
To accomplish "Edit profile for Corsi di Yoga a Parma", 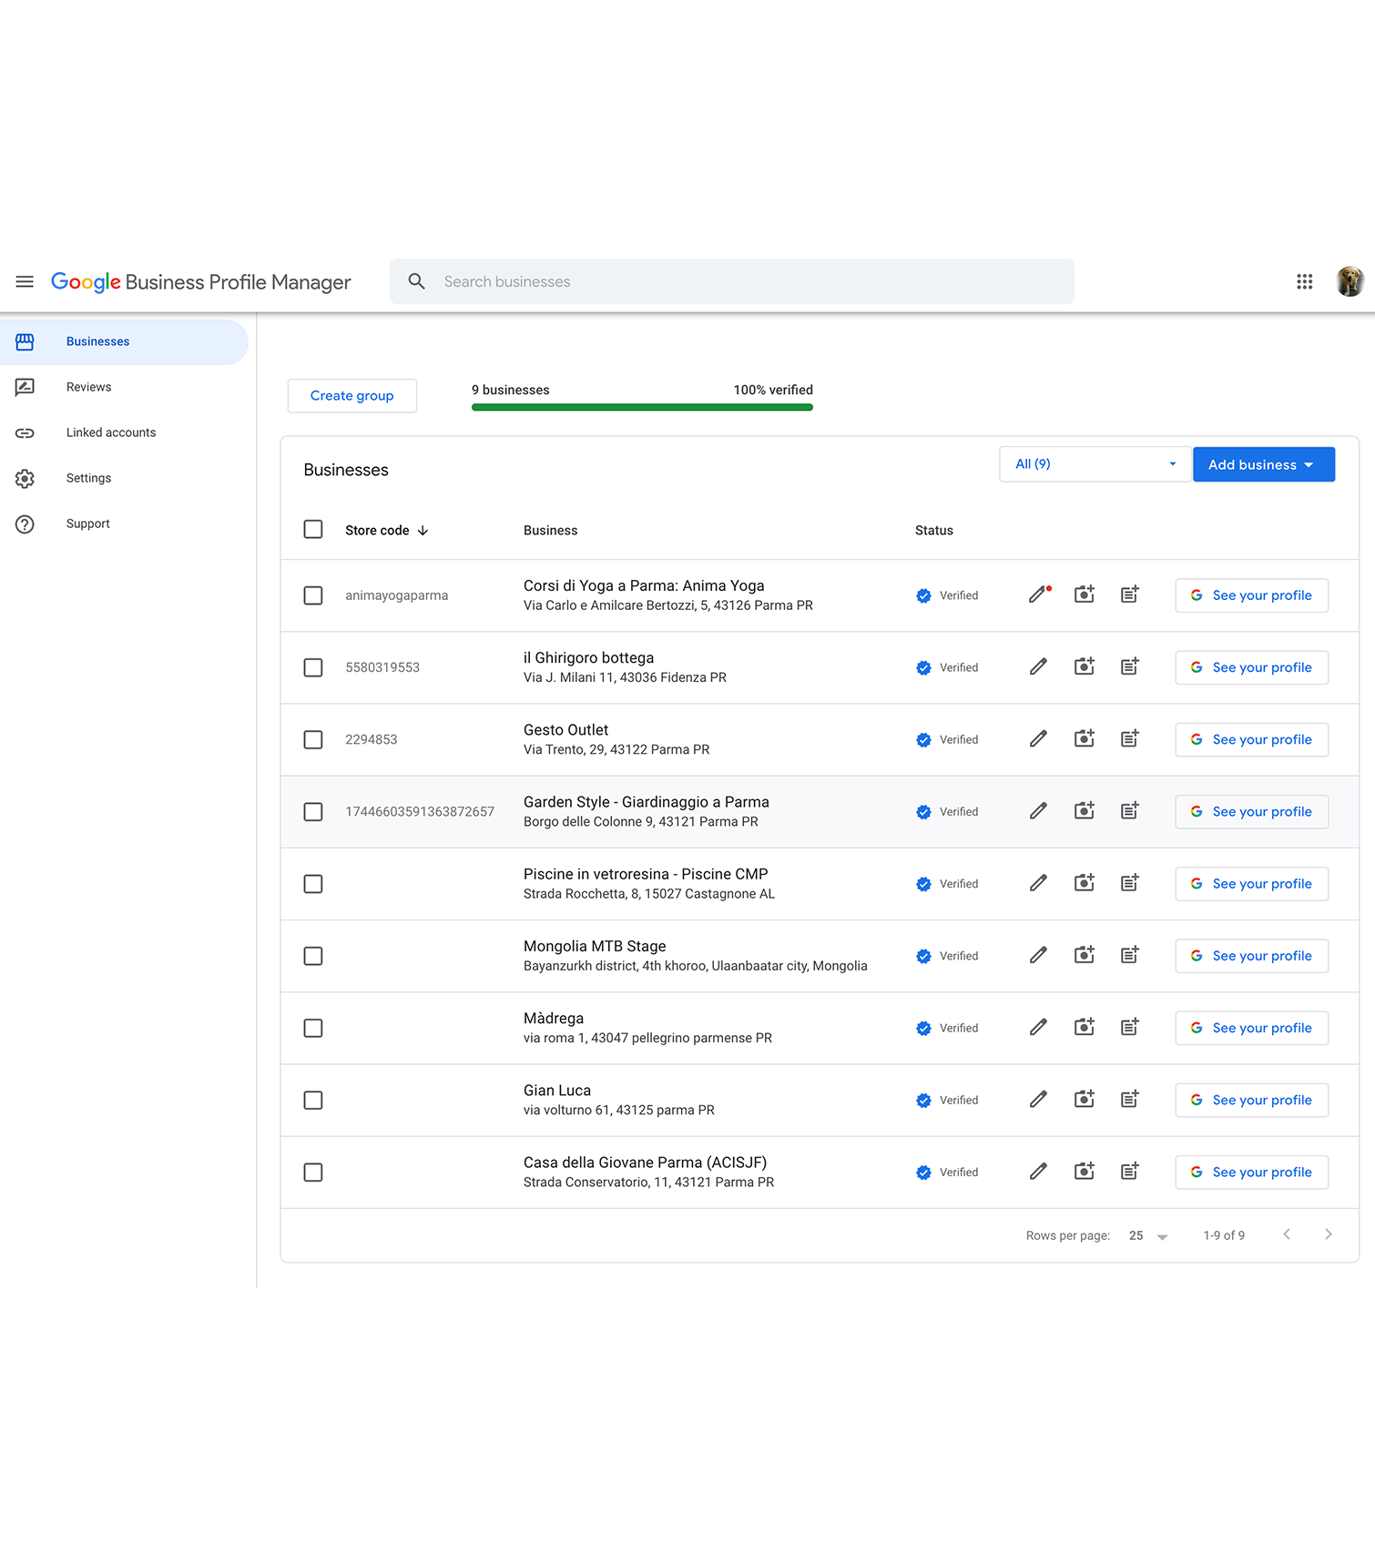I will [x=1038, y=595].
